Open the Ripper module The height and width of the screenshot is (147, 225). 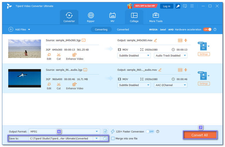[91, 17]
